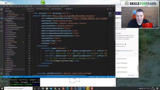Open the Extensions view
This screenshot has height=90, width=160.
(1, 31)
